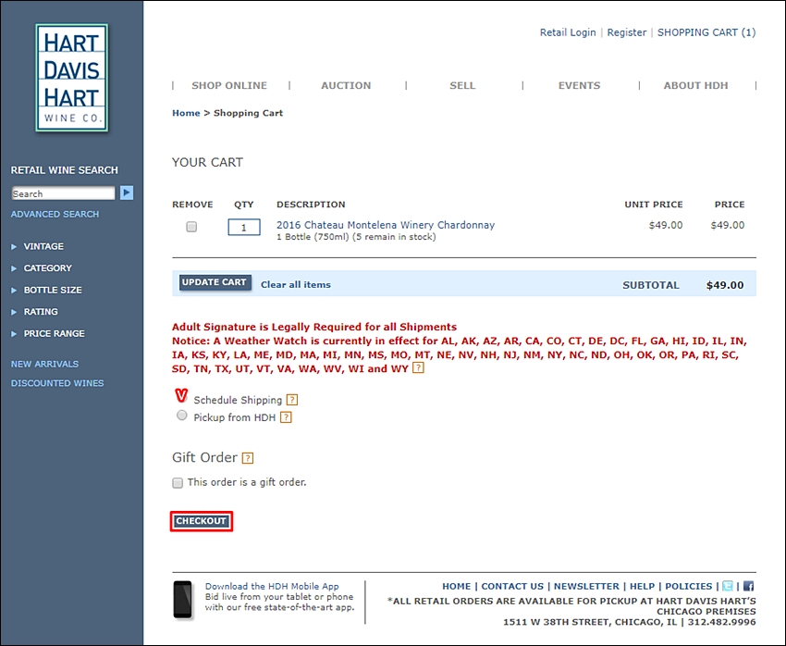Click the retail wine Search field
Screen dimensions: 786x646
[63, 193]
